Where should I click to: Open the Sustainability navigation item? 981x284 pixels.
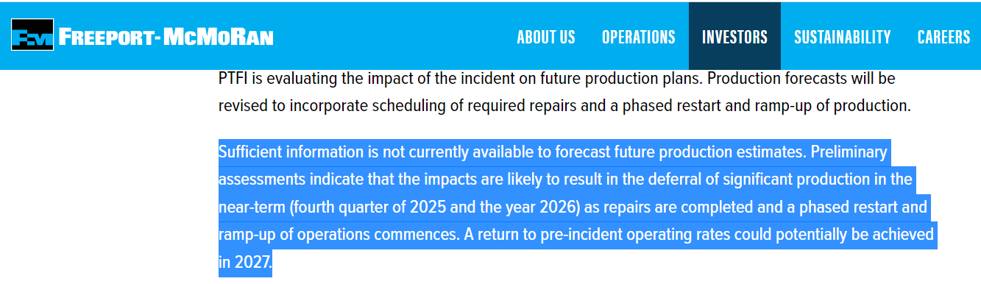click(843, 37)
